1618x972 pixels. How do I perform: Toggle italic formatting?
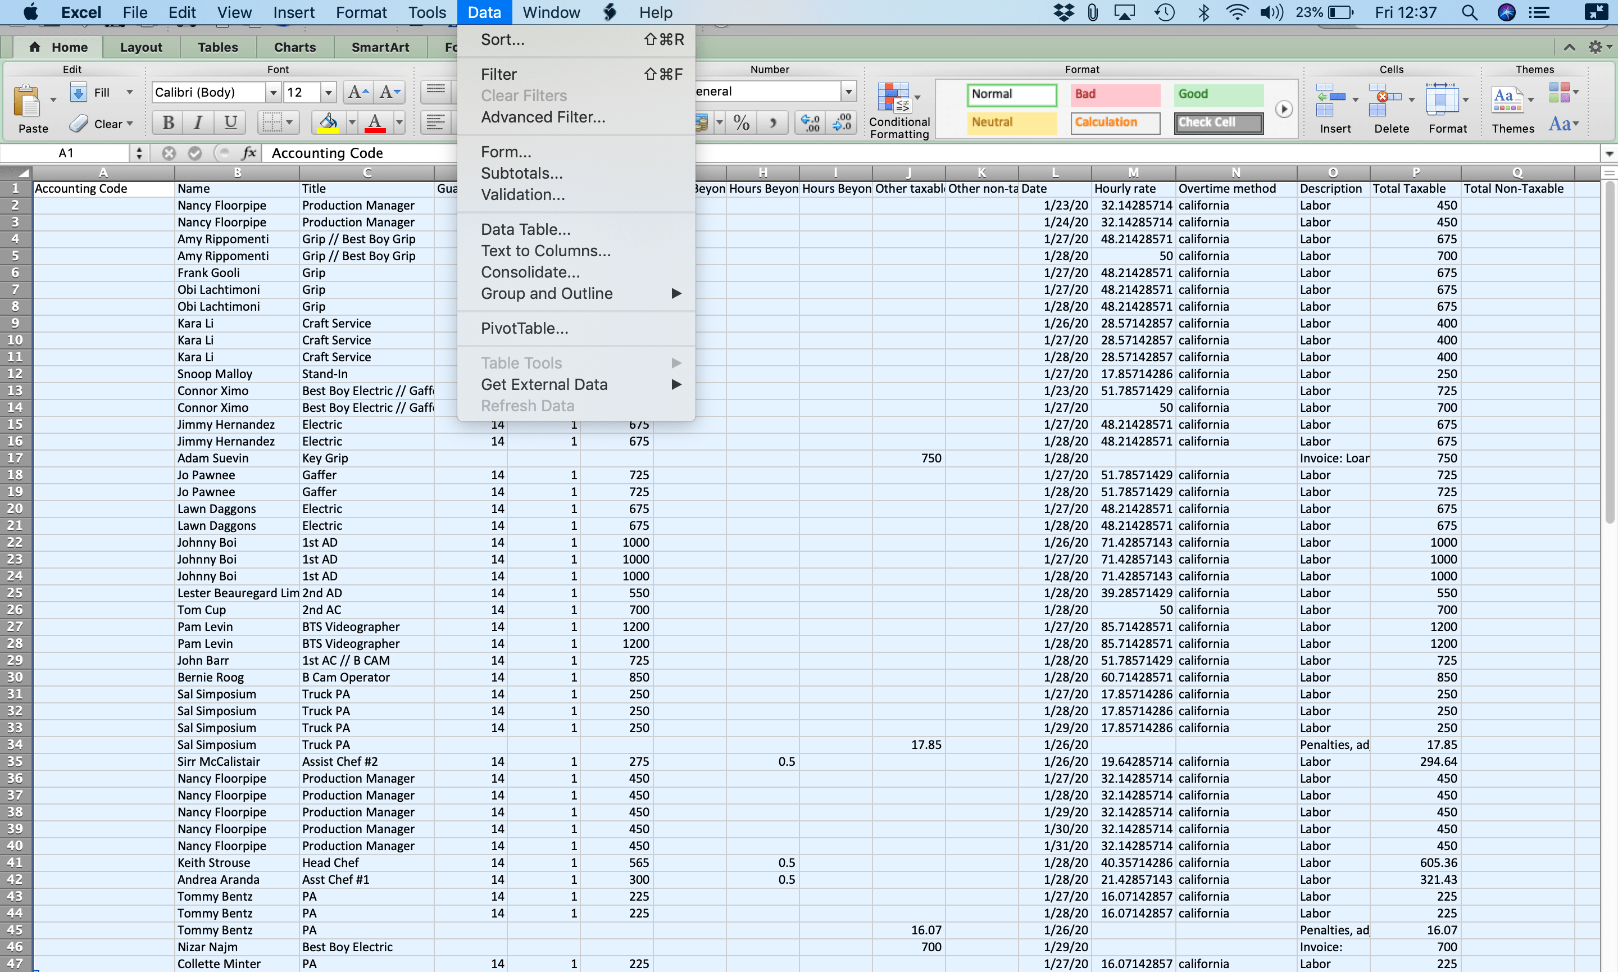[198, 122]
